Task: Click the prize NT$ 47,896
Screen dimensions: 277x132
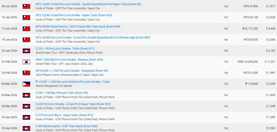Action: [x=251, y=6]
